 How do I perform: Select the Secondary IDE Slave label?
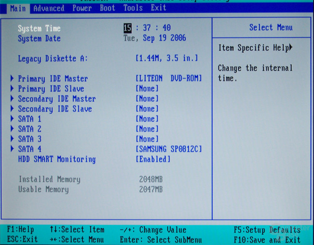click(x=55, y=109)
